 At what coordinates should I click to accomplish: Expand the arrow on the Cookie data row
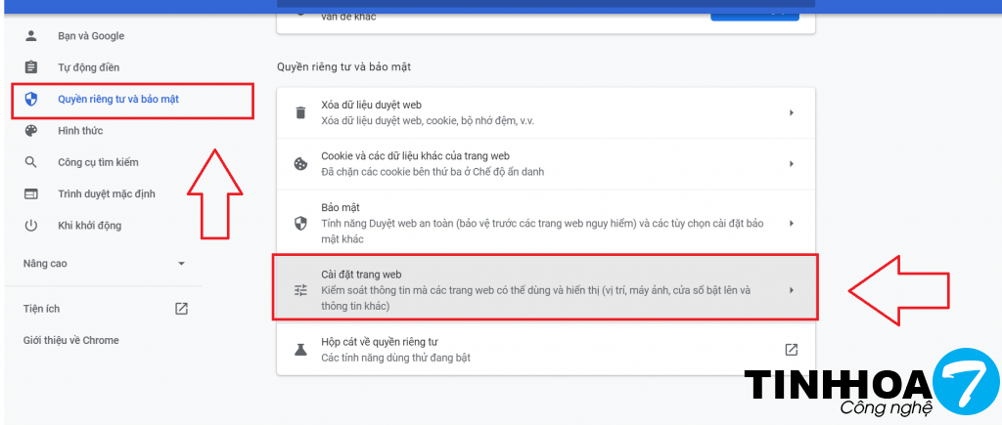(791, 164)
